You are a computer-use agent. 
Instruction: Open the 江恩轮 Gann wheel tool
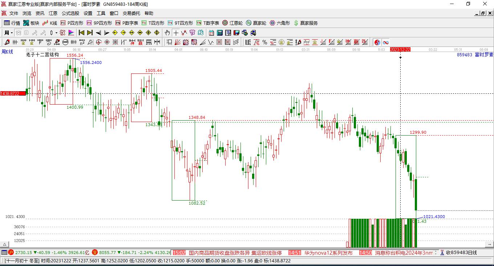pos(232,23)
